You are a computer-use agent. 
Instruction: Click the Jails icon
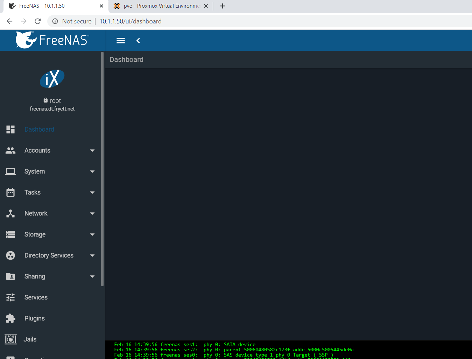pos(10,339)
